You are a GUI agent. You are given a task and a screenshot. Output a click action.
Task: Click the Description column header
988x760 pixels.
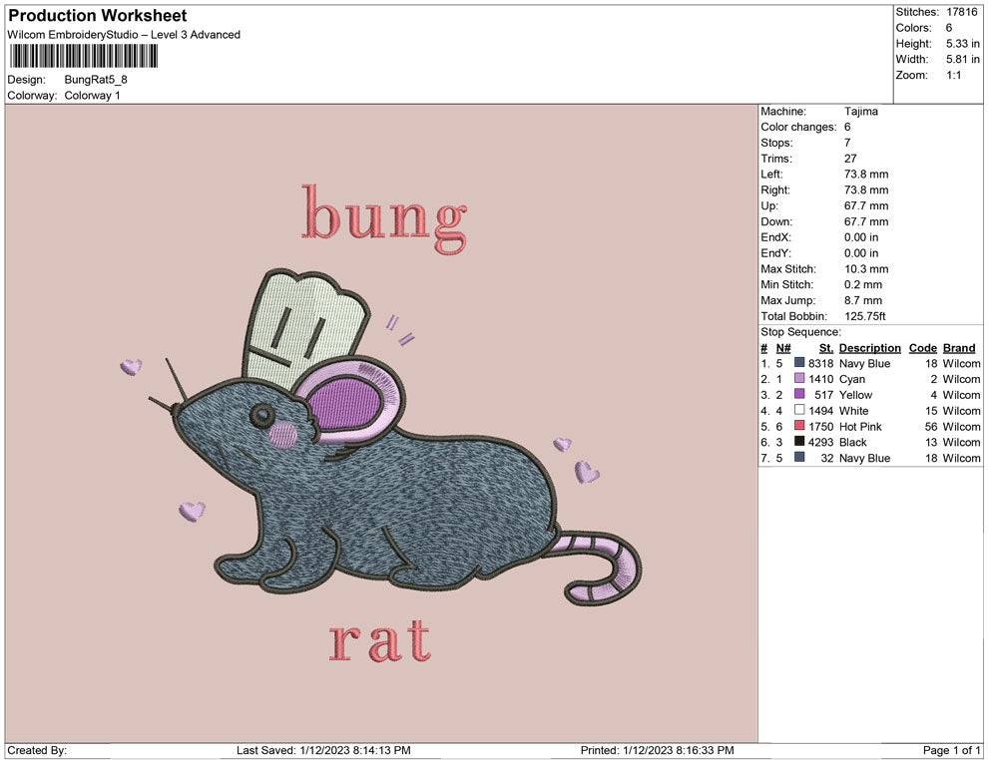869,348
